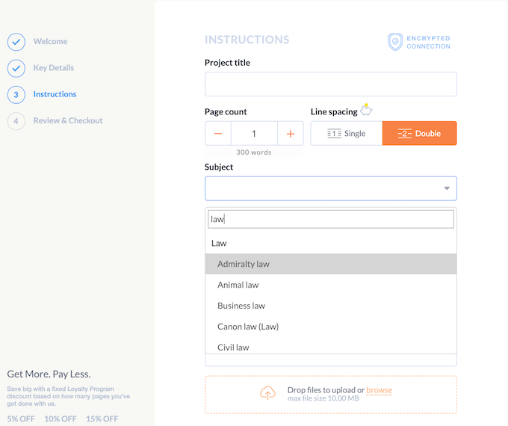Click the Welcome step checkmark icon

[x=16, y=42]
